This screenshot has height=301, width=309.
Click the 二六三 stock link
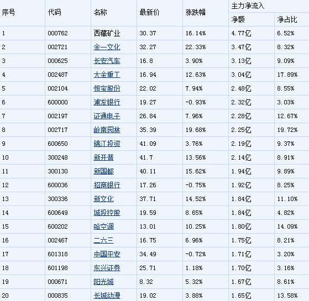[x=104, y=240]
